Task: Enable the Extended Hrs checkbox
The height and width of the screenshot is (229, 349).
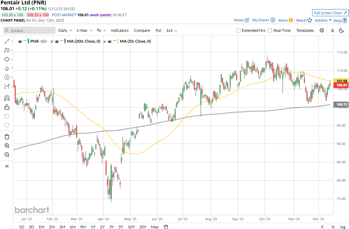Action: click(x=238, y=30)
